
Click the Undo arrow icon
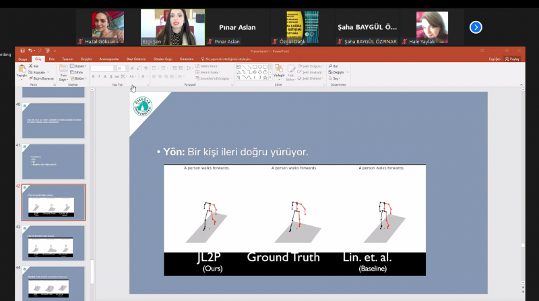(x=30, y=51)
